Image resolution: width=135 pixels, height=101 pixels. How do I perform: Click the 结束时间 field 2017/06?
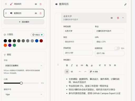(x=109, y=53)
